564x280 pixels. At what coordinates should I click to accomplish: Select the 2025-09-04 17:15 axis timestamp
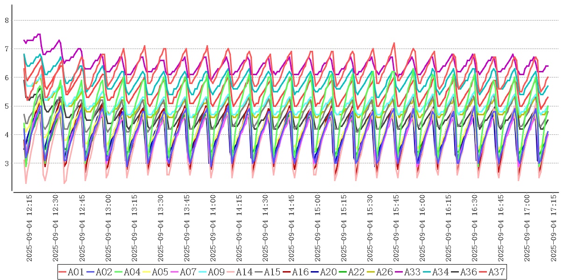553,228
